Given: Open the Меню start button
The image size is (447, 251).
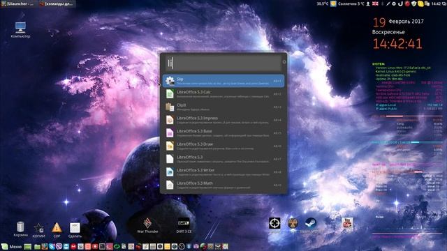Looking at the screenshot, I should pos(11,247).
